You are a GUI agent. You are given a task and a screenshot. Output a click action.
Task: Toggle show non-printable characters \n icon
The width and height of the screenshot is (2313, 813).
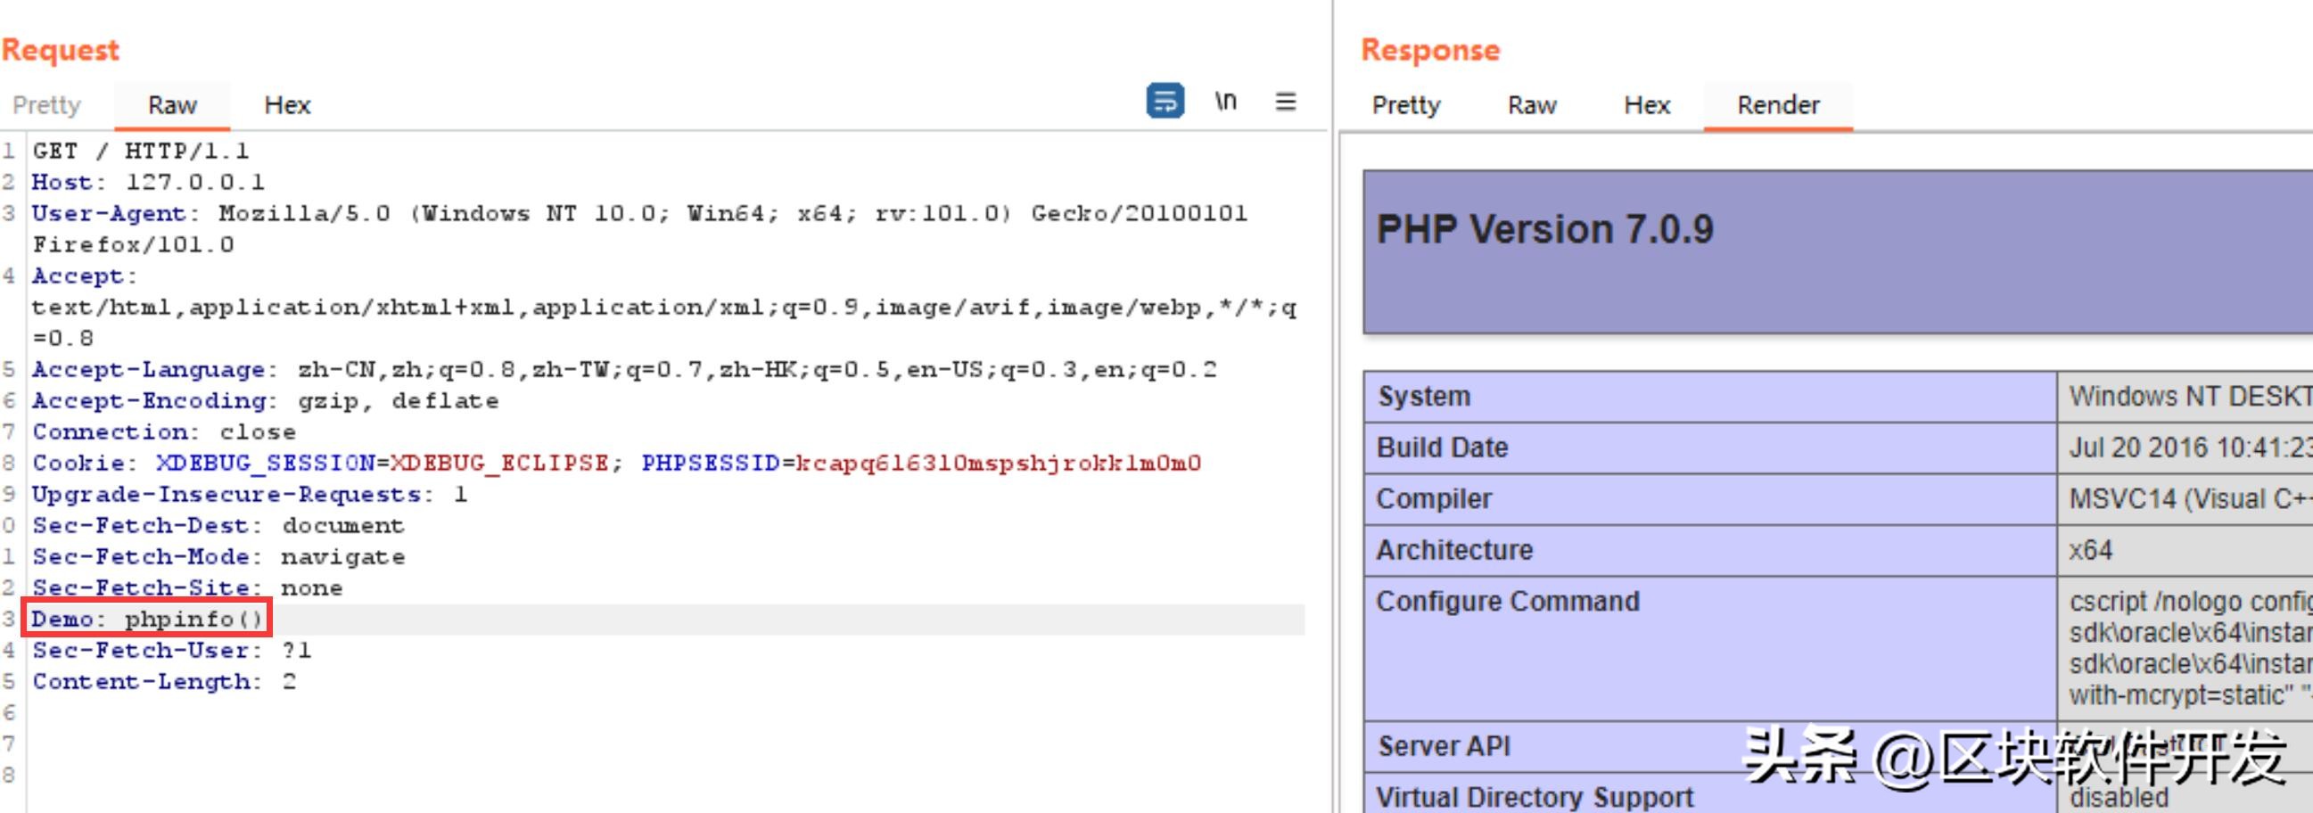tap(1226, 102)
